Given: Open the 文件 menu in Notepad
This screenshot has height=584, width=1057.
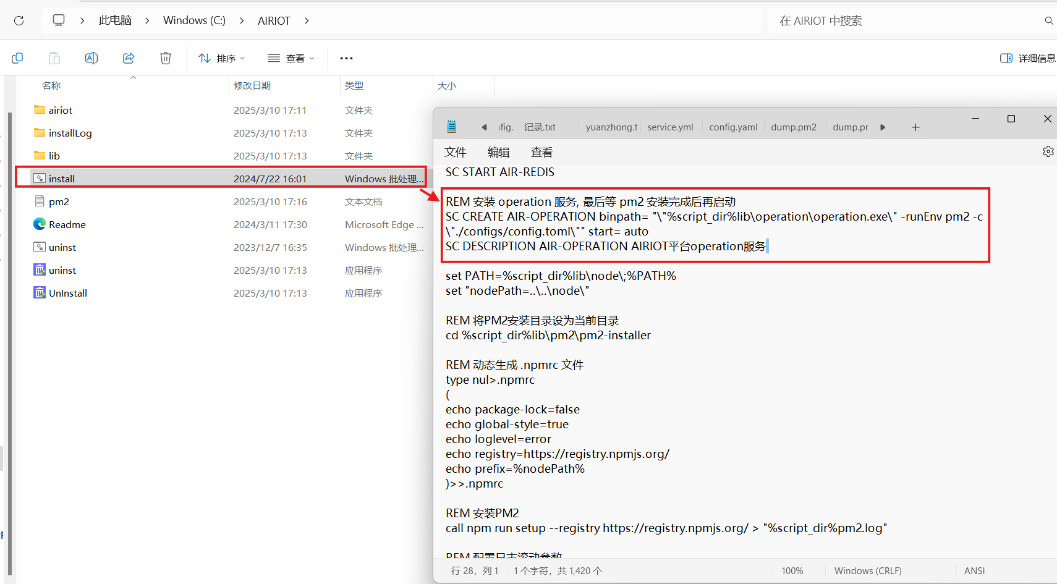Looking at the screenshot, I should tap(456, 151).
